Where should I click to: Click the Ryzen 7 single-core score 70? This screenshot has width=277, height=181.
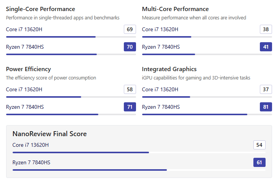130,47
